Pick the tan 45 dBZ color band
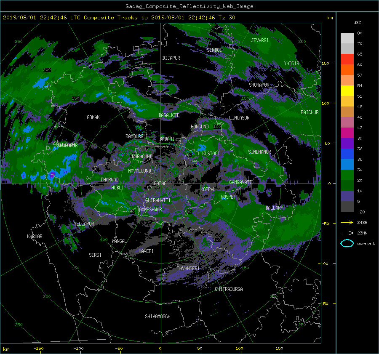 click(x=347, y=112)
